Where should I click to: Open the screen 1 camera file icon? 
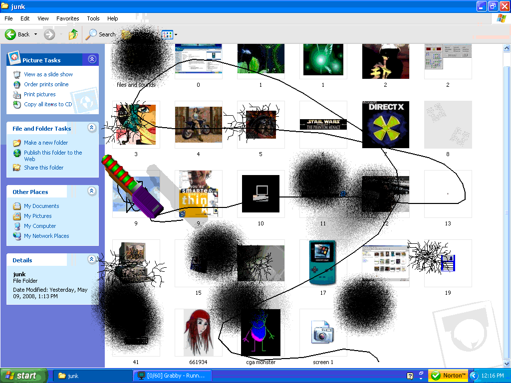click(322, 333)
